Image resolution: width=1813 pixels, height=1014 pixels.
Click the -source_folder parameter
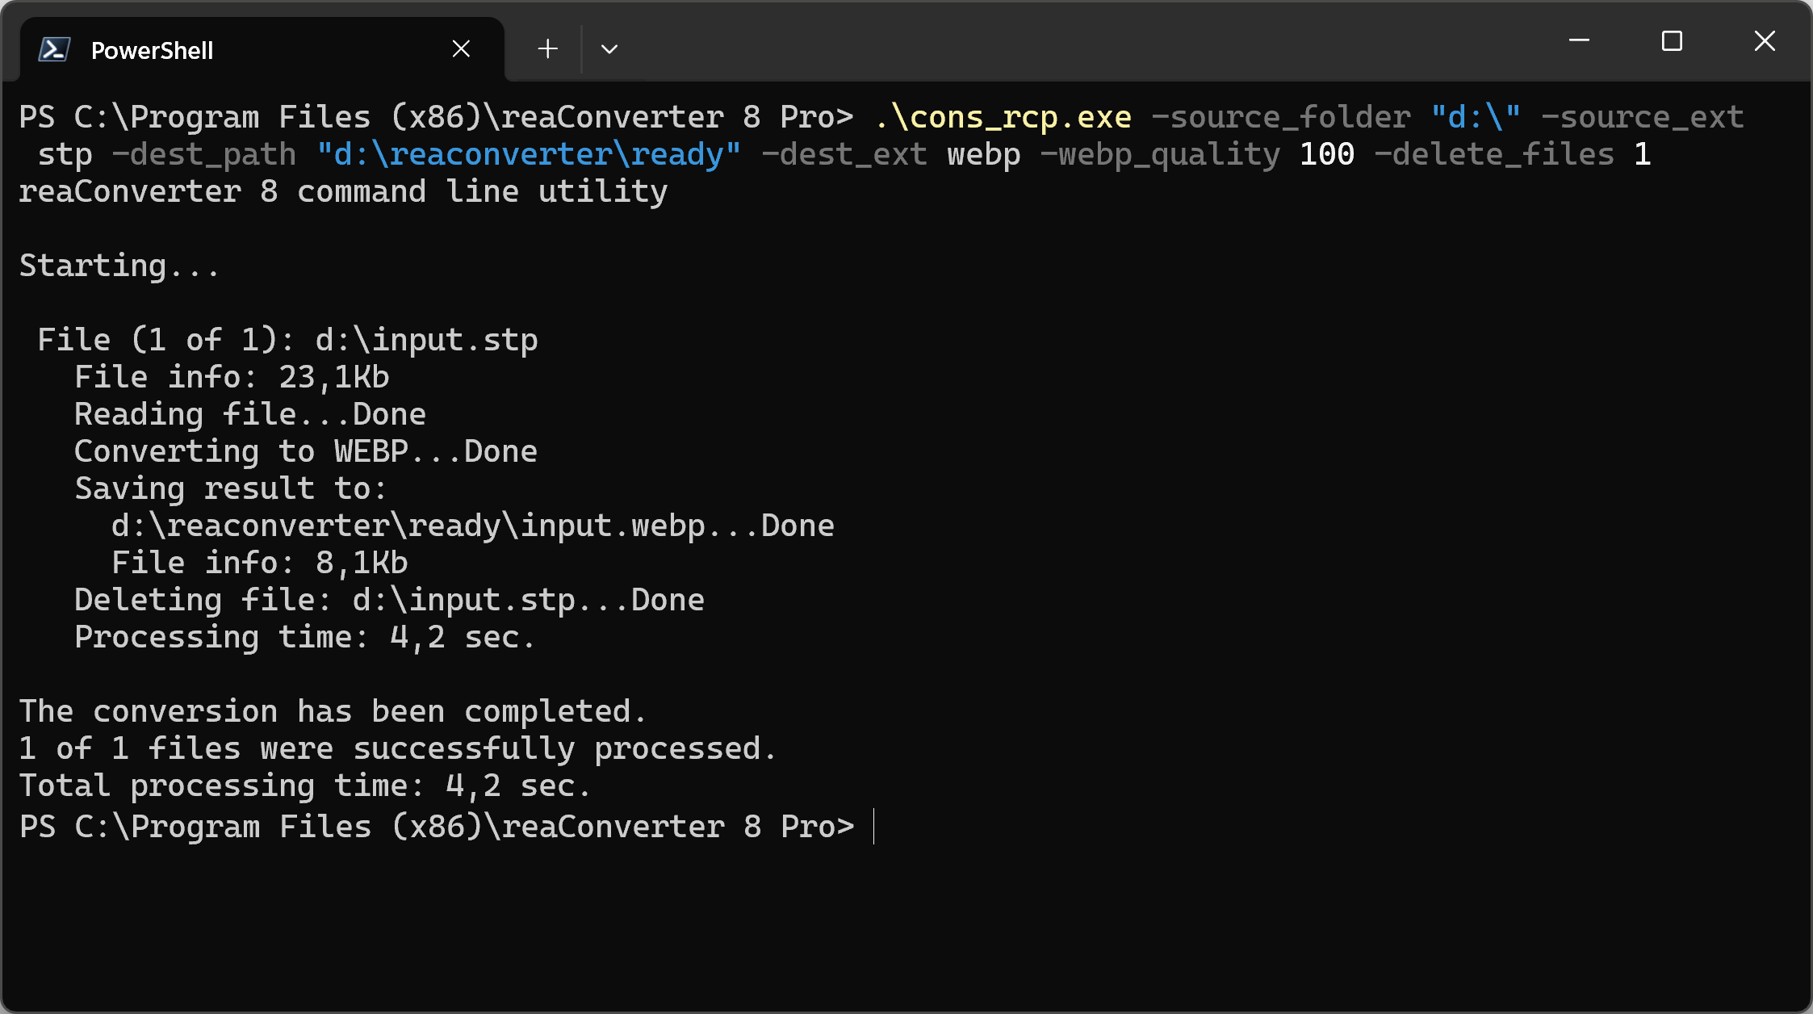coord(1281,117)
